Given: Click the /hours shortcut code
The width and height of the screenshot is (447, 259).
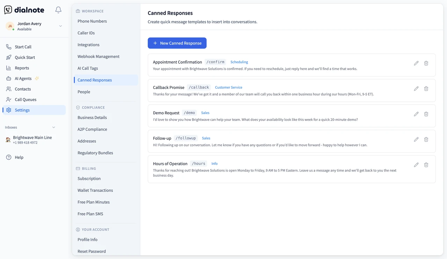Looking at the screenshot, I should pyautogui.click(x=198, y=163).
